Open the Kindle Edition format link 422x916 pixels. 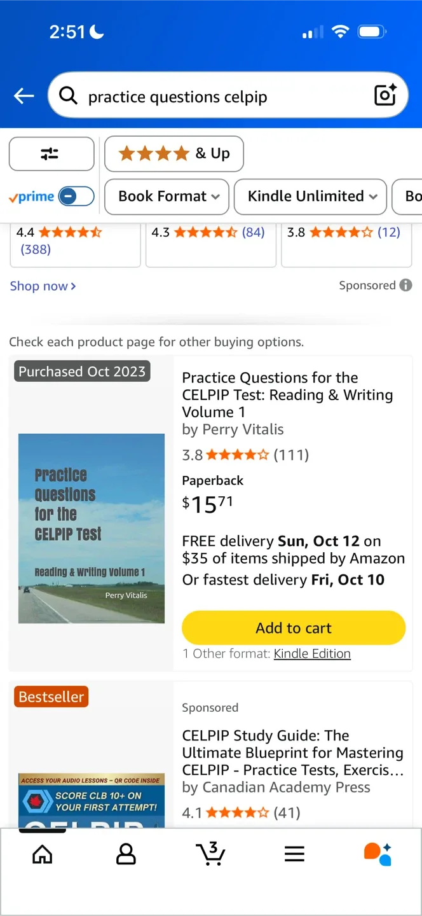(x=312, y=653)
